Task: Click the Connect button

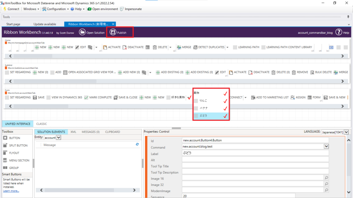Action: 11,9
